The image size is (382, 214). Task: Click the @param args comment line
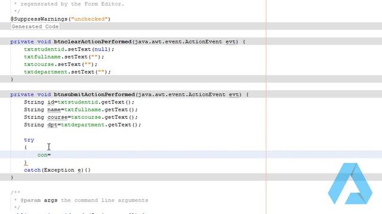(x=81, y=200)
